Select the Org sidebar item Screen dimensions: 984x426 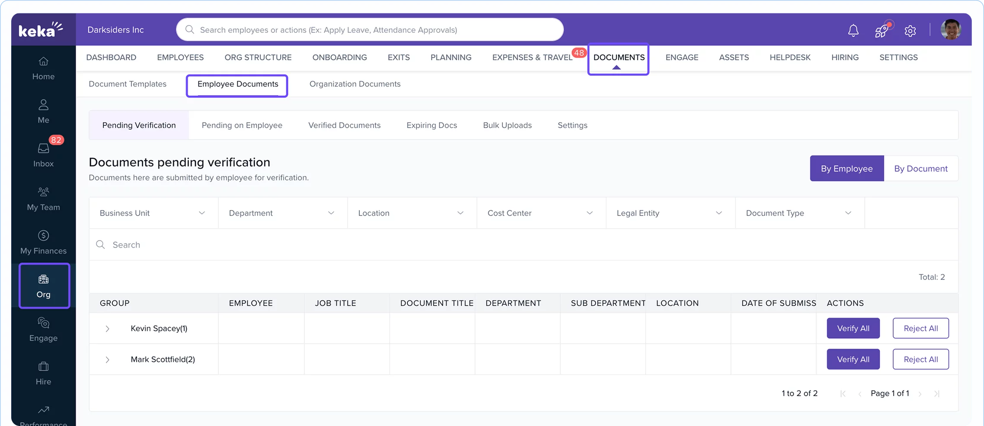(x=44, y=286)
